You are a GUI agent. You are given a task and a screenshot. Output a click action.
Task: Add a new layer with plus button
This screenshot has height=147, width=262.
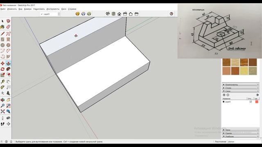click(x=224, y=95)
